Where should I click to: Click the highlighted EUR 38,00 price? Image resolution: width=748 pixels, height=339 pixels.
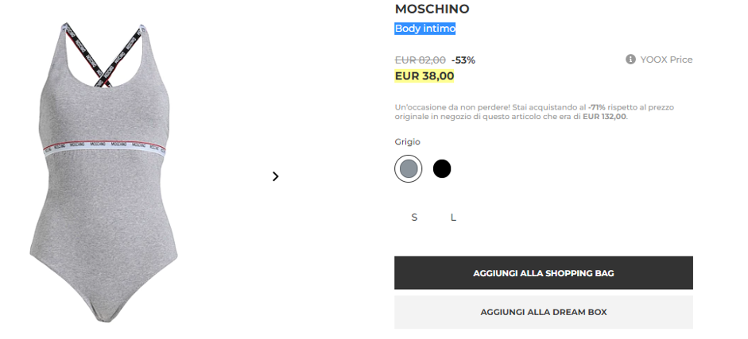424,76
